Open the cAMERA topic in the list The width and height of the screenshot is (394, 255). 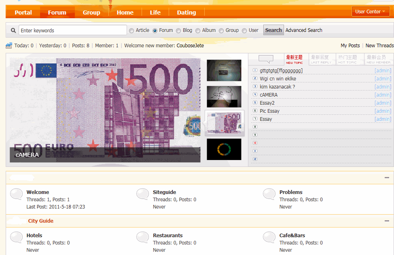269,95
